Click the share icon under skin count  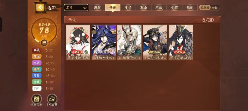pos(44,42)
